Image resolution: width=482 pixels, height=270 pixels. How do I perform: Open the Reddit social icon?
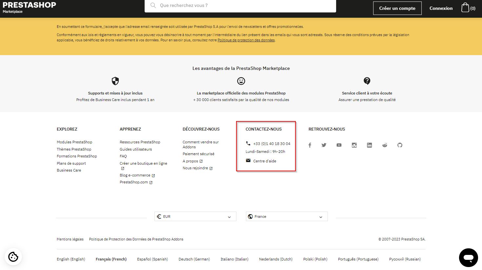point(385,145)
